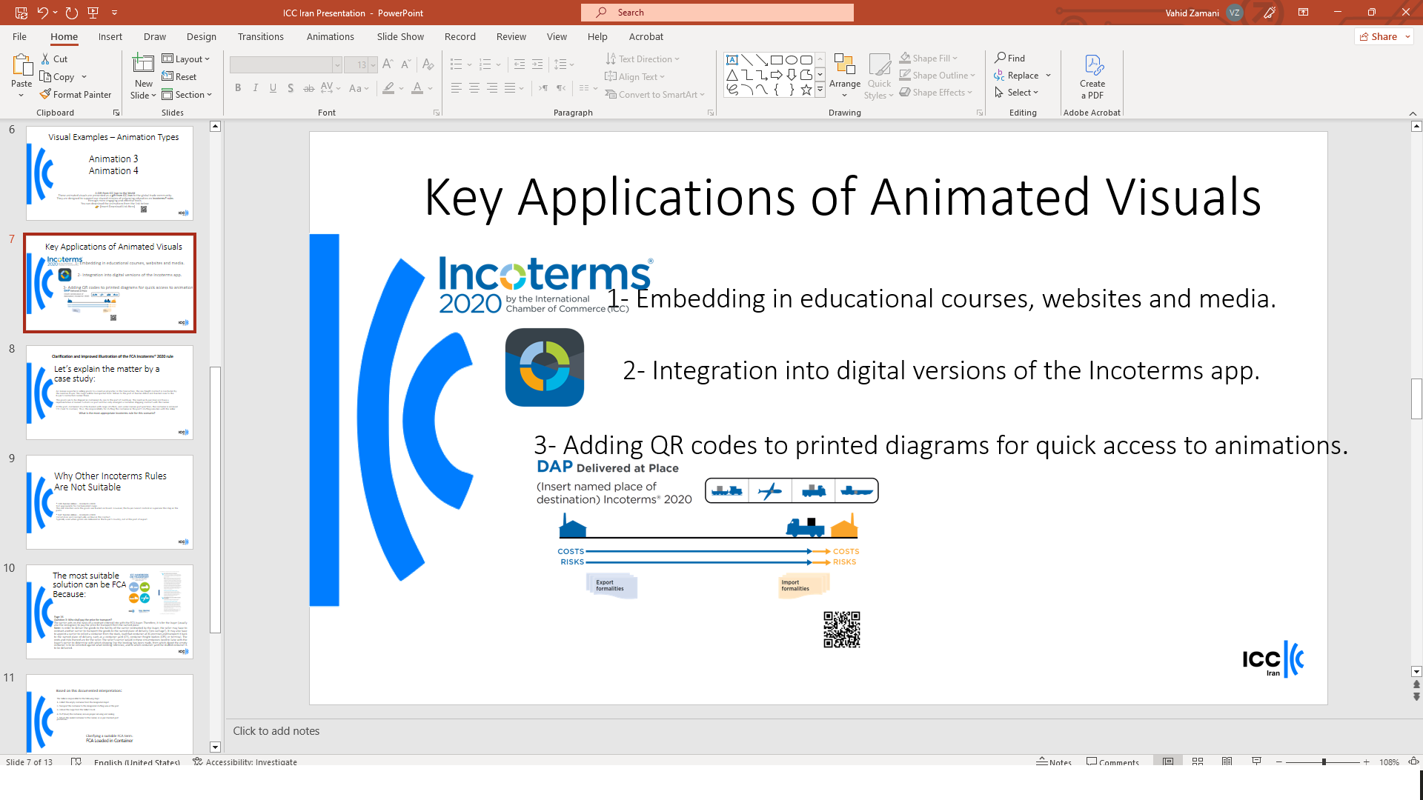
Task: Click the Paste clipboard icon
Action: pos(21,67)
